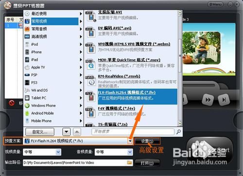Expand the 高清视频 submenu arrow

click(81, 36)
